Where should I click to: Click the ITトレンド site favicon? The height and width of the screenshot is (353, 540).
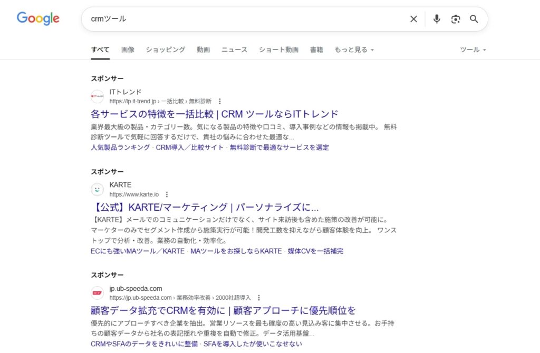click(97, 96)
